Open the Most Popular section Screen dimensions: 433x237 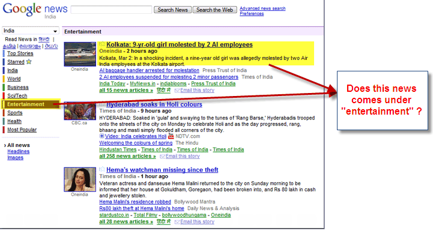pos(22,130)
